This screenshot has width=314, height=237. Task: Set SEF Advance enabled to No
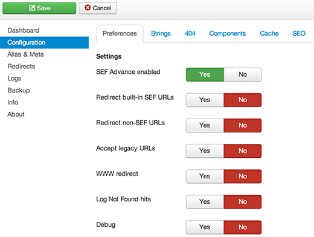pyautogui.click(x=243, y=74)
